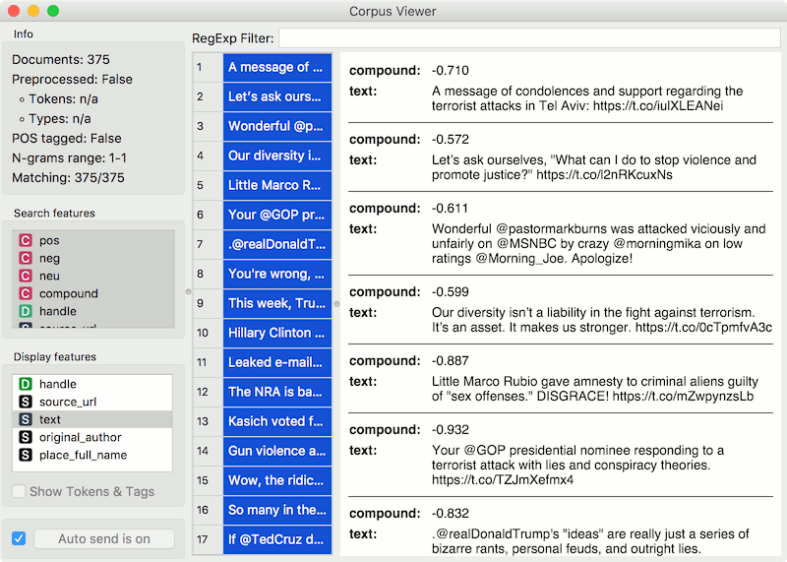
Task: Toggle the Auto send checkbox
Action: (19, 538)
